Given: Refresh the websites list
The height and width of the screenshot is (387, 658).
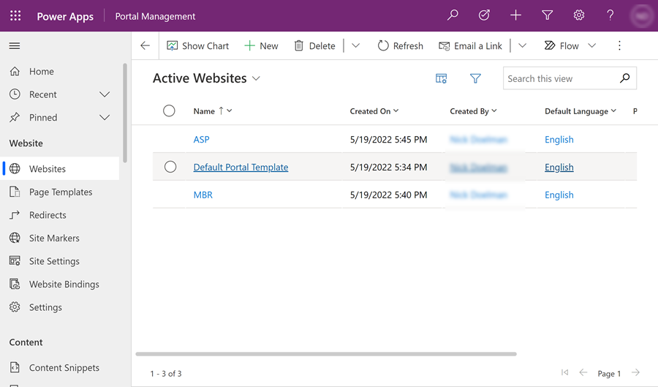Looking at the screenshot, I should click(x=401, y=46).
